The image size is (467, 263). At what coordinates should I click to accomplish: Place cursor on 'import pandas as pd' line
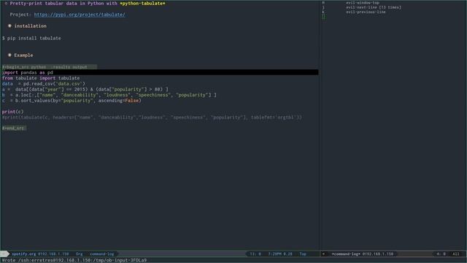tap(160, 72)
